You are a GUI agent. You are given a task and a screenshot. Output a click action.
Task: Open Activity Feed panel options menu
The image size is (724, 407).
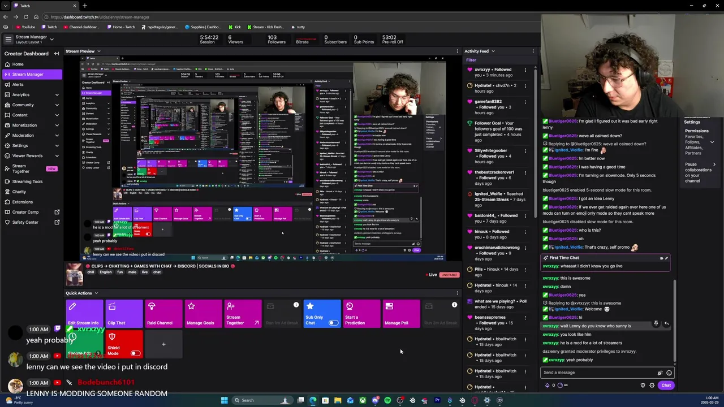(533, 51)
